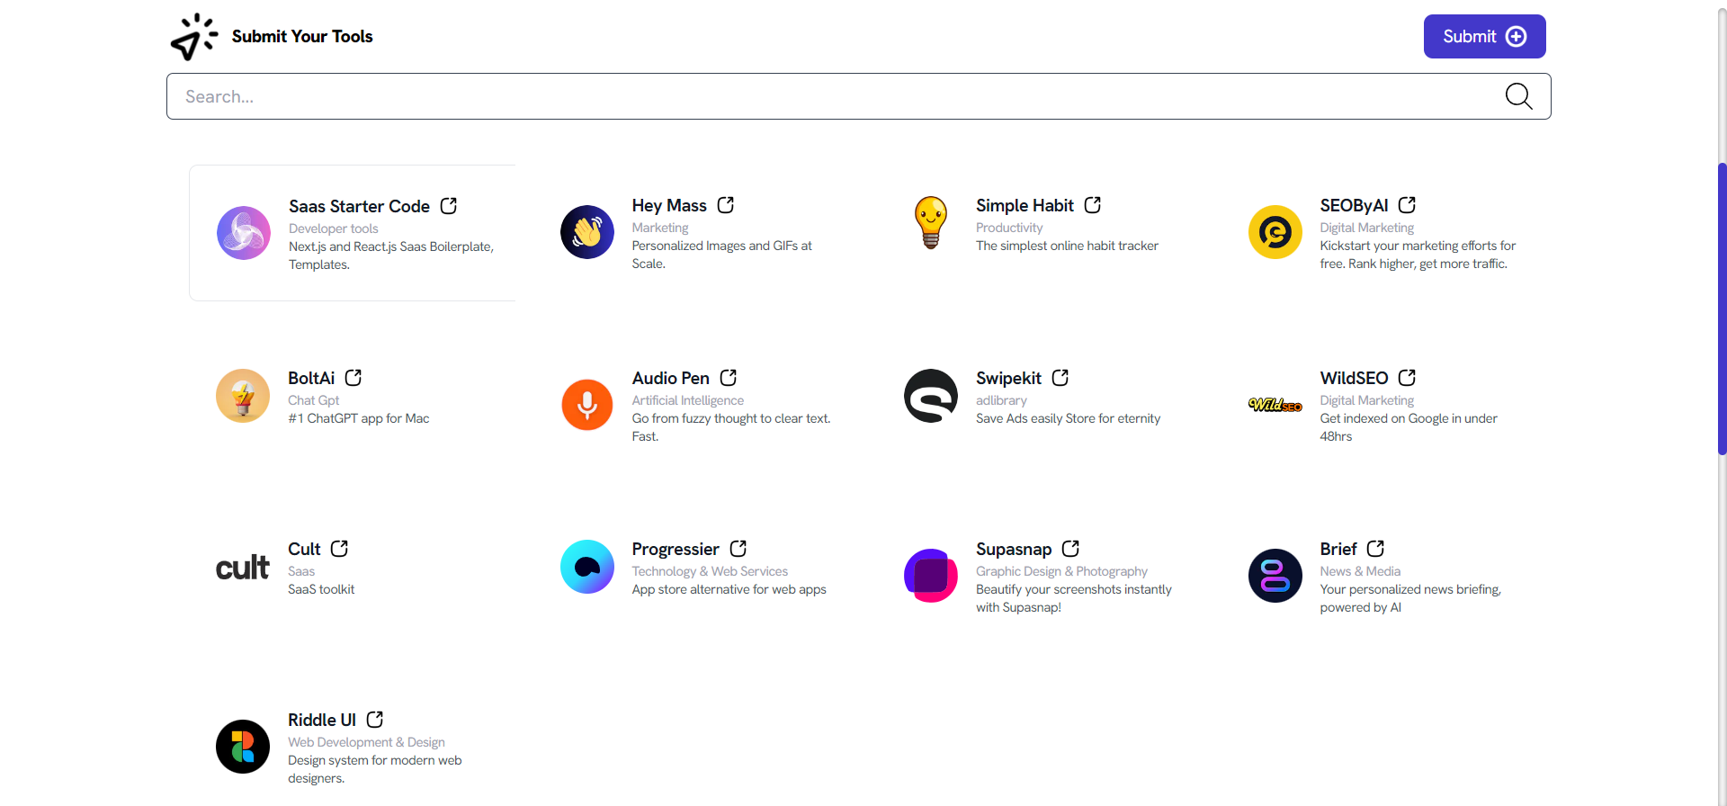
Task: Click the page vertical scrollbar thumb
Action: [1722, 309]
